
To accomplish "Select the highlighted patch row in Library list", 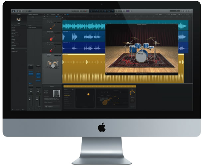I will (19, 48).
